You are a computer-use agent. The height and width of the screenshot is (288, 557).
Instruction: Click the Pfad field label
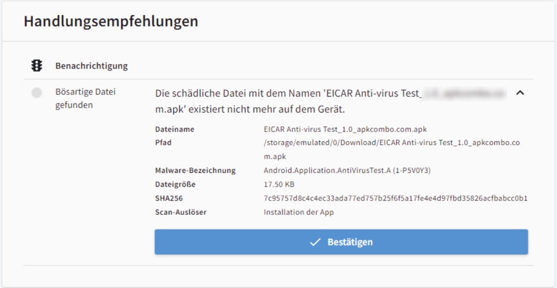(163, 143)
